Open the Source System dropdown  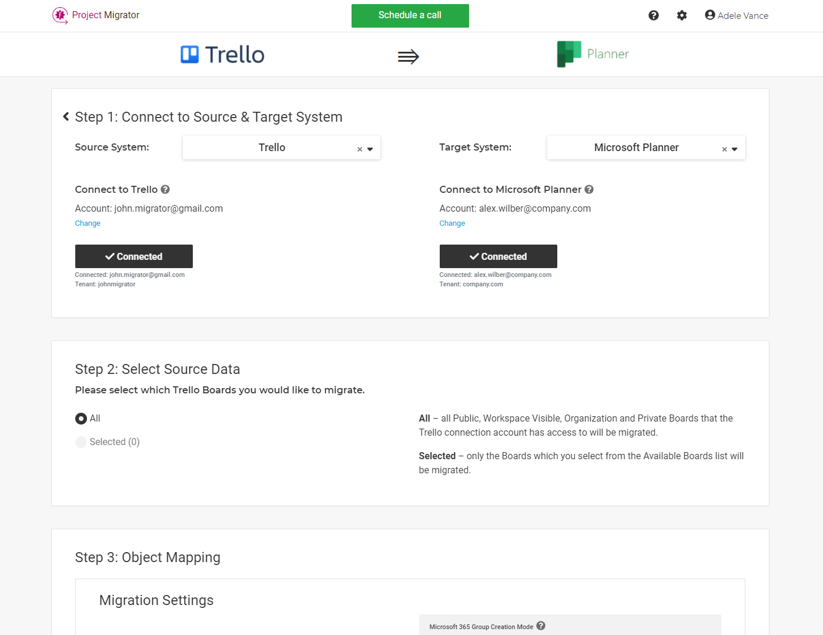(x=369, y=149)
